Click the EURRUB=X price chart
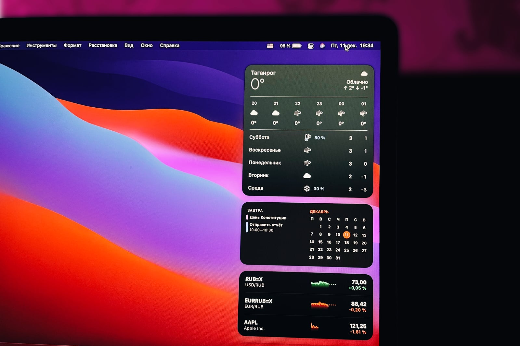The image size is (520, 346). 323,304
